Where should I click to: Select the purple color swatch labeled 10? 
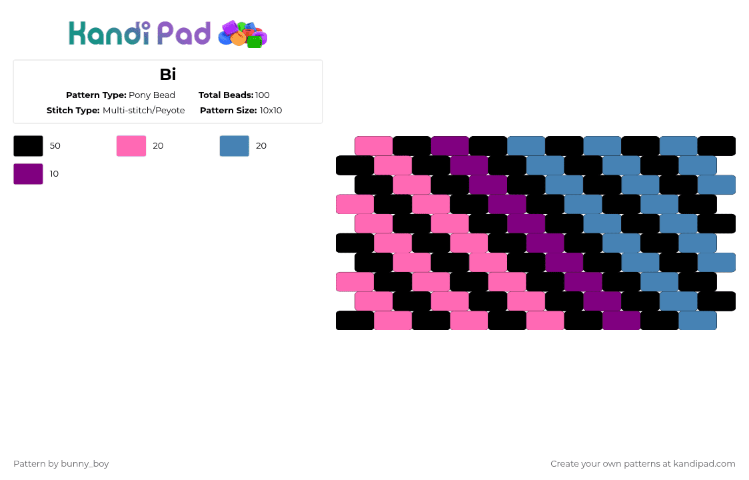pyautogui.click(x=28, y=174)
